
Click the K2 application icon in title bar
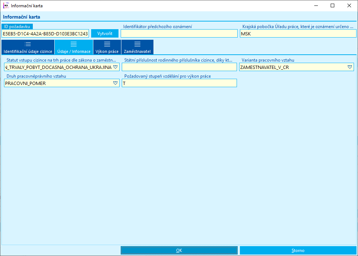point(6,5)
